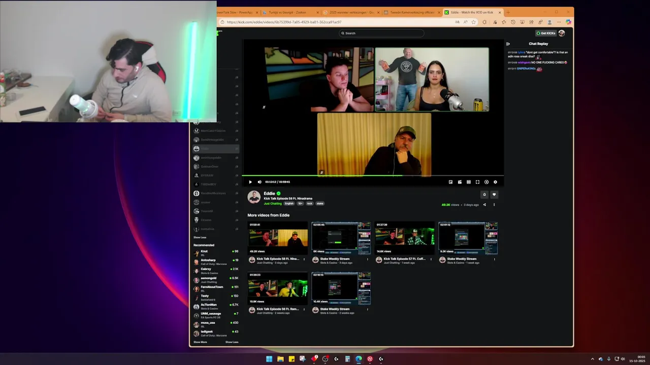Viewport: 650px width, 365px height.
Task: Open browser profile icon
Action: (549, 22)
